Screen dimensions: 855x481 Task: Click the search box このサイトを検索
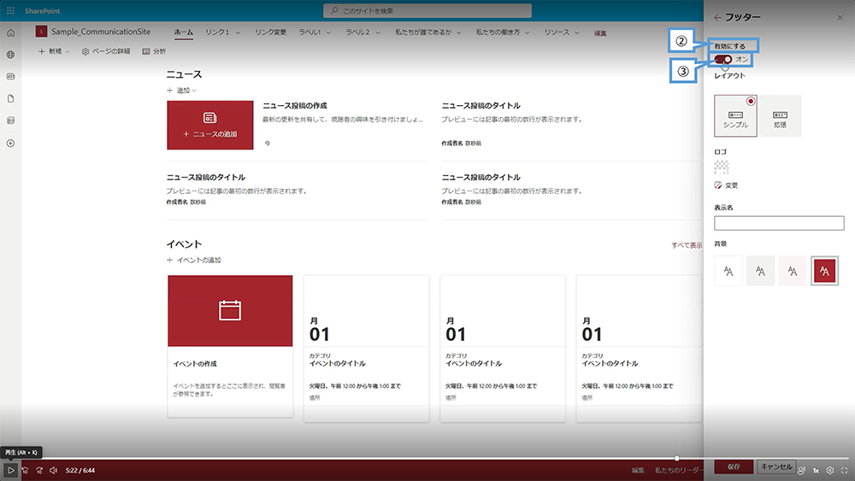point(427,11)
